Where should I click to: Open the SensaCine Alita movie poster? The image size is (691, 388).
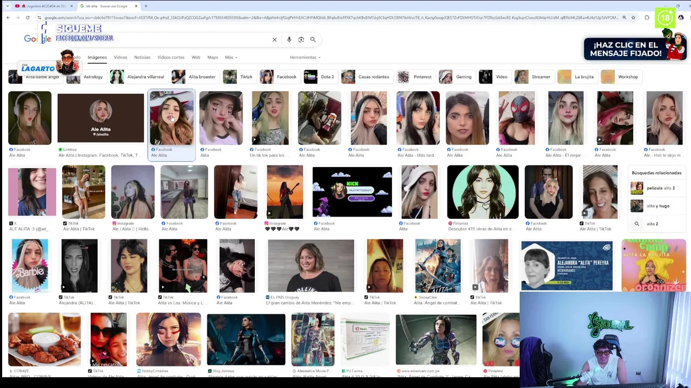click(x=438, y=266)
